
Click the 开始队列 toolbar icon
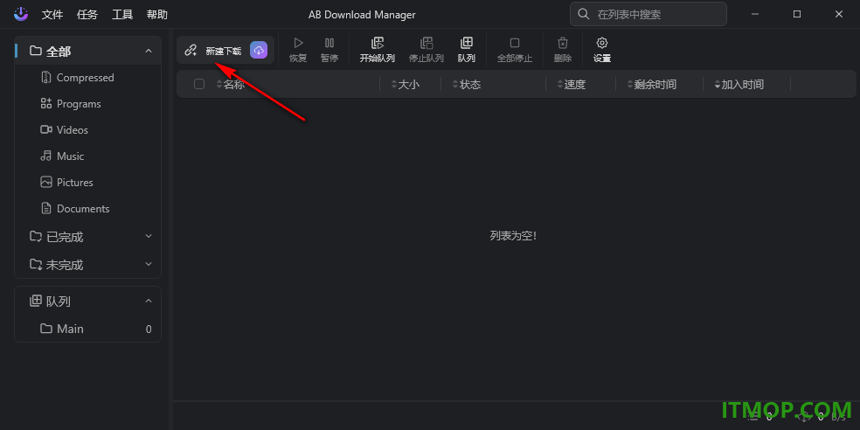[x=378, y=43]
